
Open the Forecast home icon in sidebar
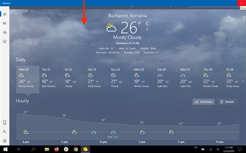(5, 14)
